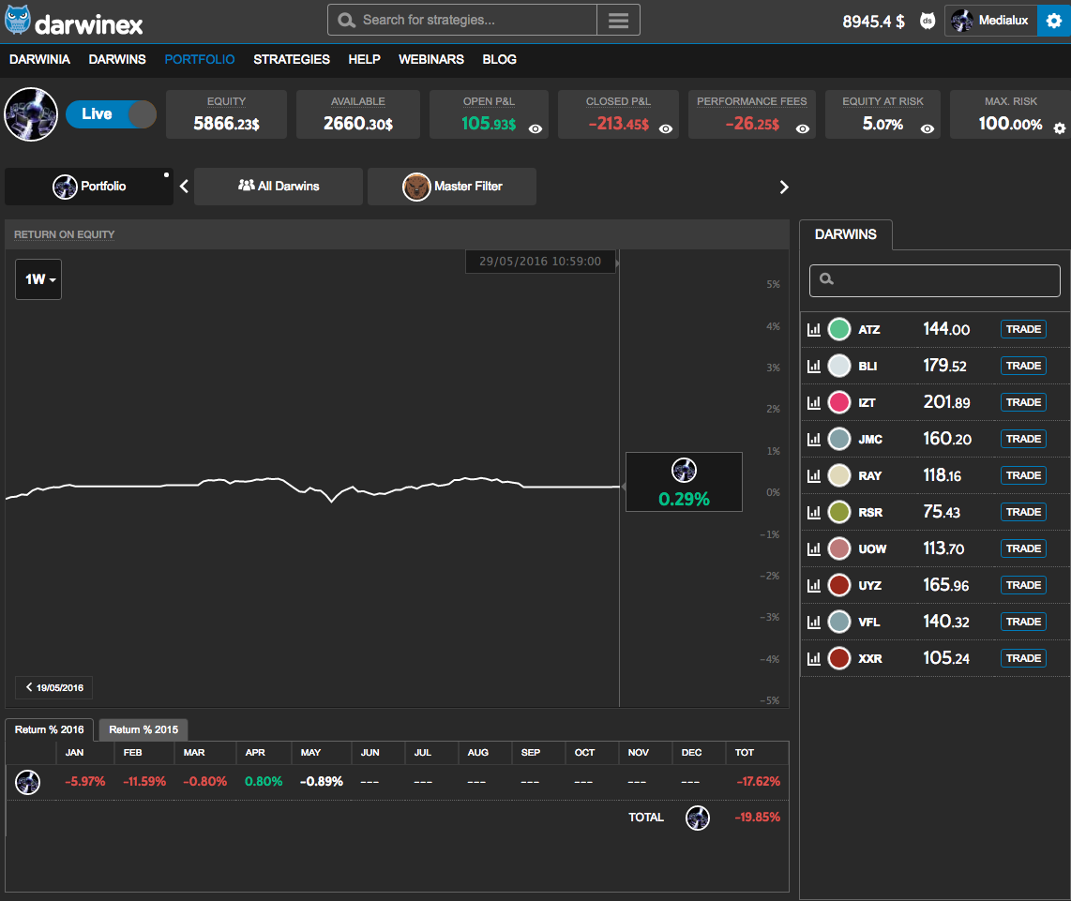Click the Master Filter avatar icon

[x=416, y=187]
